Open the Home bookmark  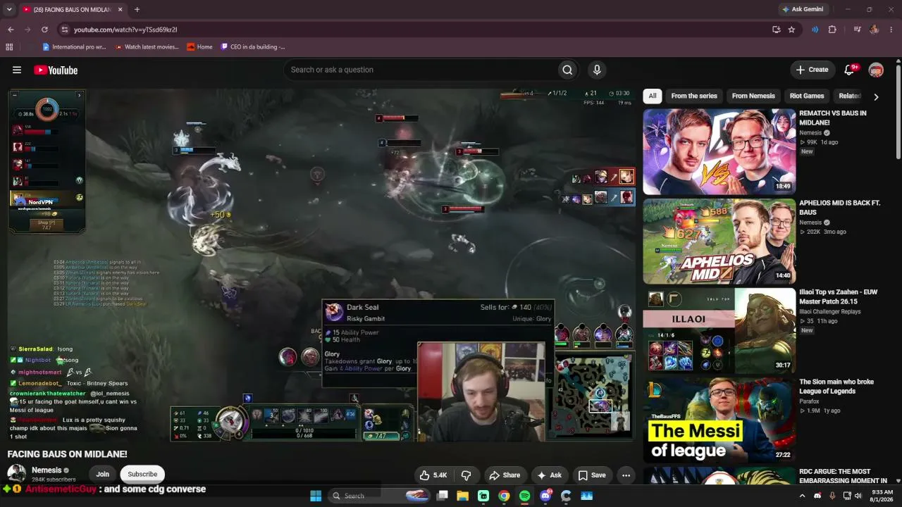point(199,47)
